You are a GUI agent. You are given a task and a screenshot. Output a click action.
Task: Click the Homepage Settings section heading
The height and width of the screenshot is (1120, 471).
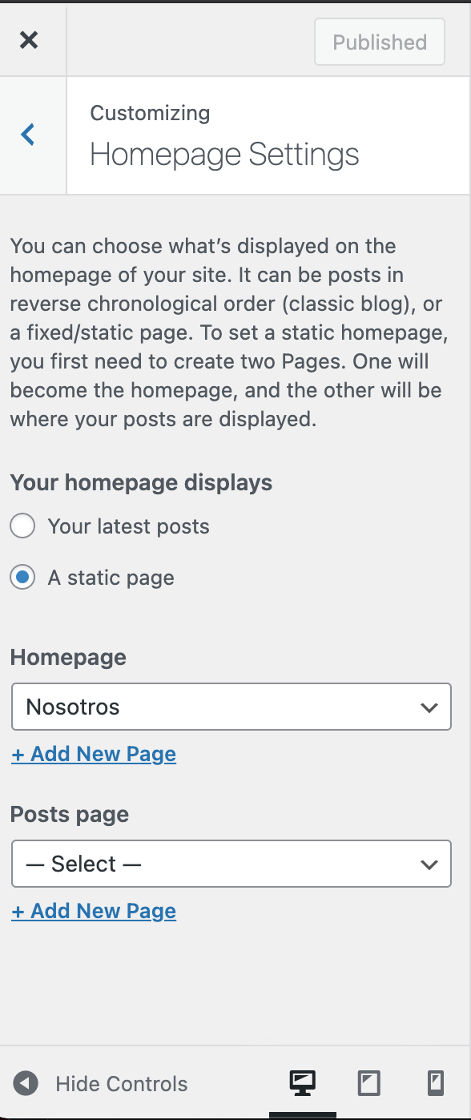[x=224, y=154]
